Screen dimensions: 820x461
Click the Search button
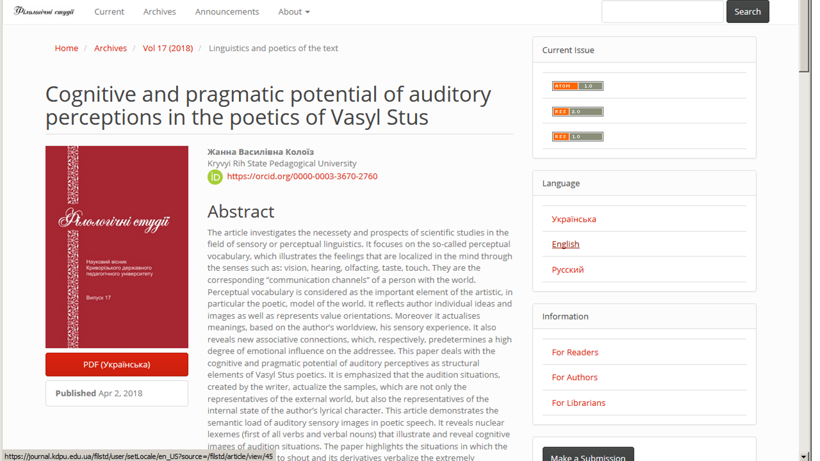click(x=747, y=12)
